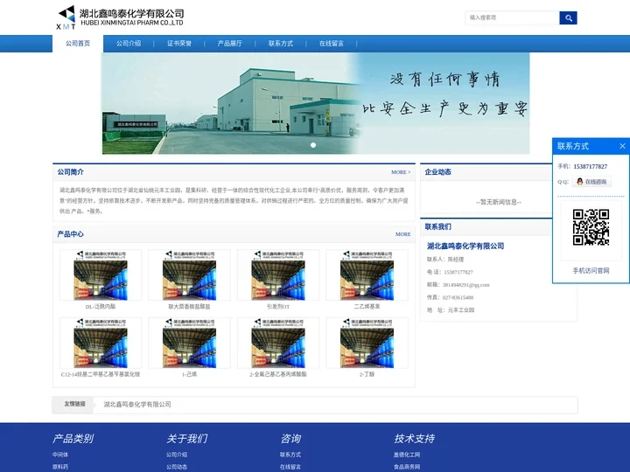The image size is (630, 472).
Task: Open the 联大茴香胺盐酸盐 product thumbnail
Action: pyautogui.click(x=189, y=275)
